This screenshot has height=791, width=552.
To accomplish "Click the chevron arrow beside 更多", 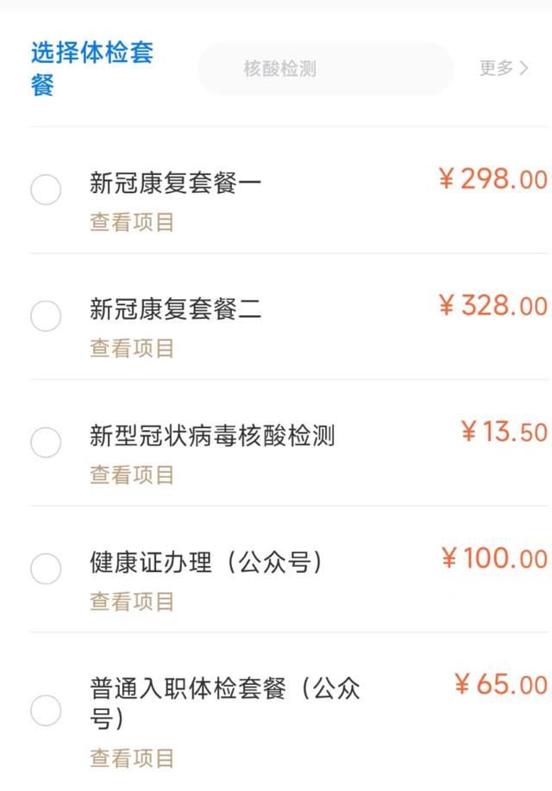I will (523, 68).
